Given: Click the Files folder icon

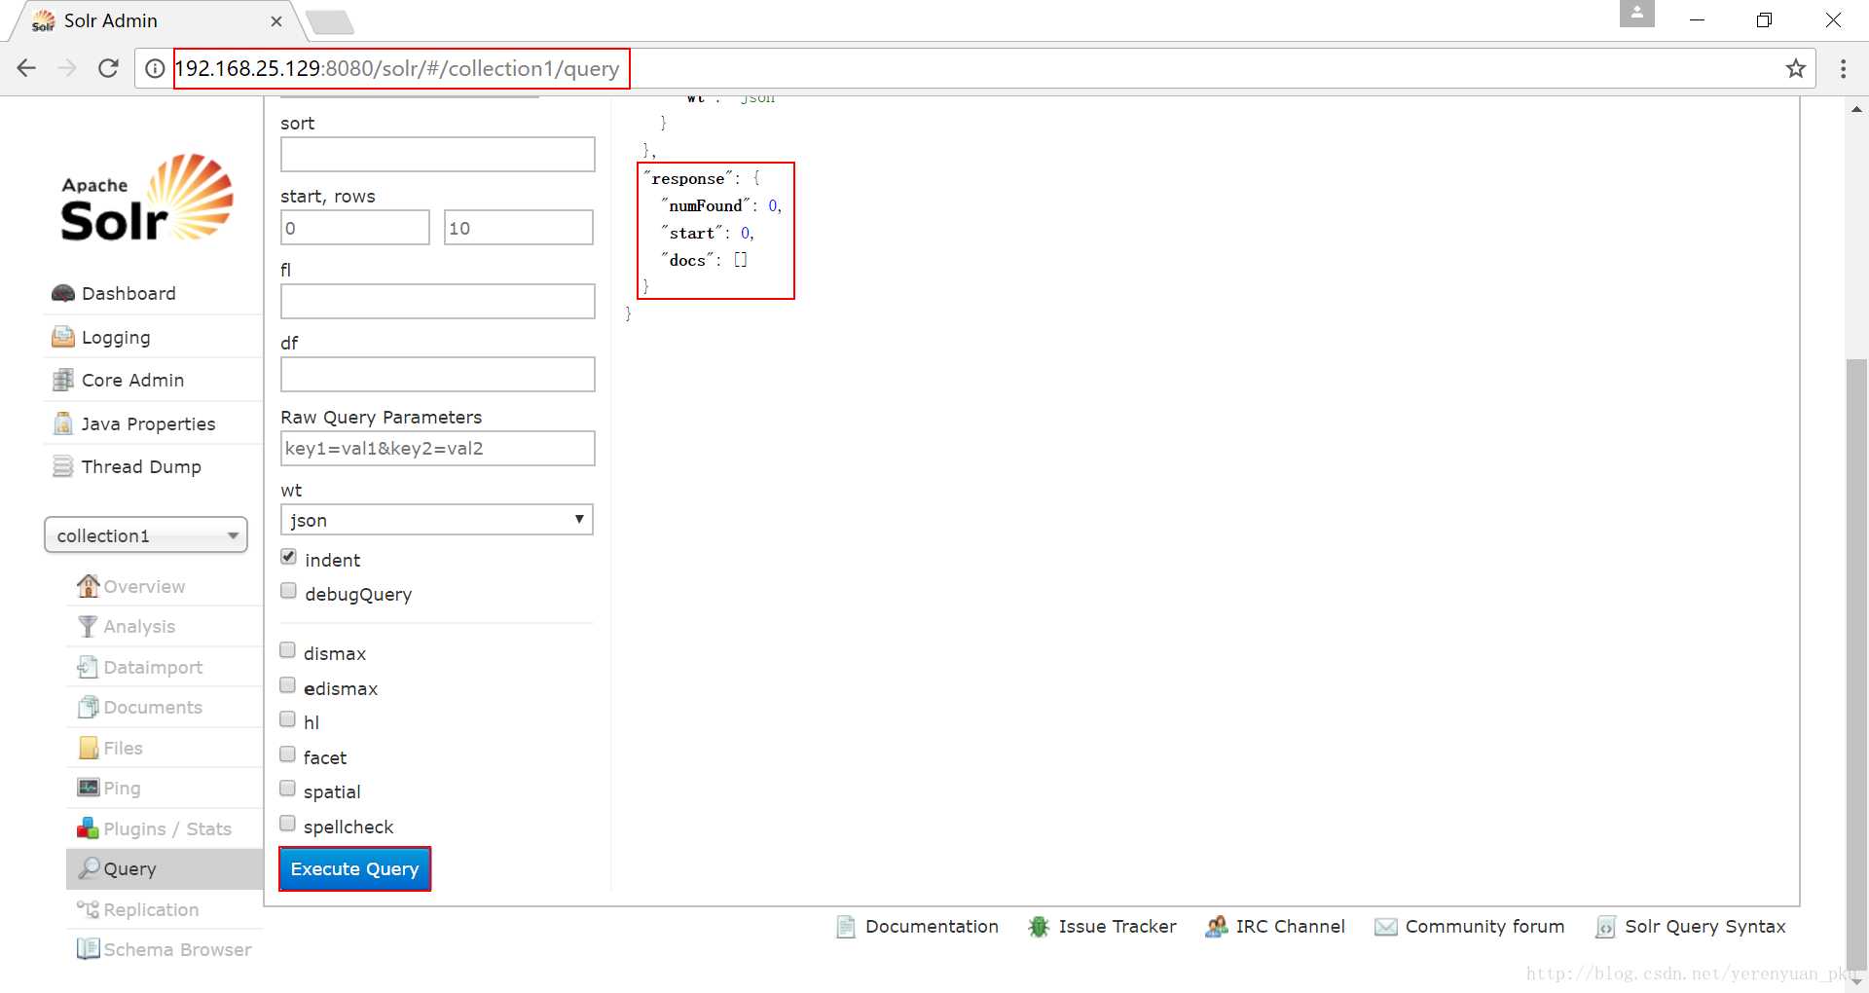Looking at the screenshot, I should (x=89, y=748).
